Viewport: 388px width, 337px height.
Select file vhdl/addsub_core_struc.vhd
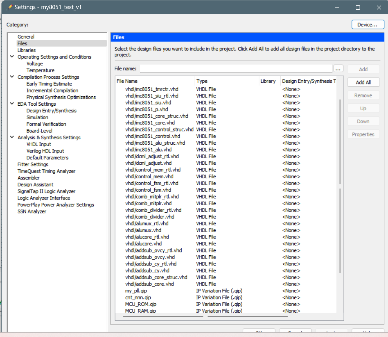156,277
